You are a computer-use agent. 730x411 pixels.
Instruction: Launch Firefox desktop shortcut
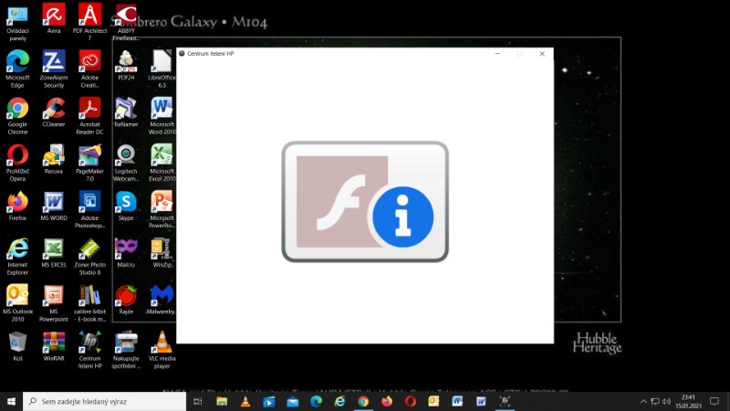pos(17,205)
